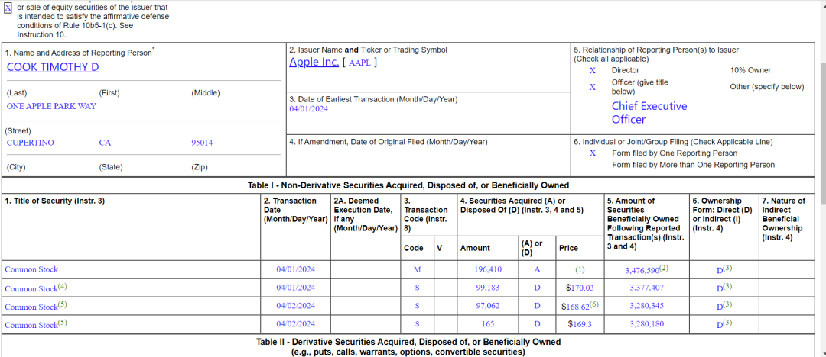The width and height of the screenshot is (826, 357).
Task: Open footnote (4) next to Common Stock
Action: (x=63, y=286)
